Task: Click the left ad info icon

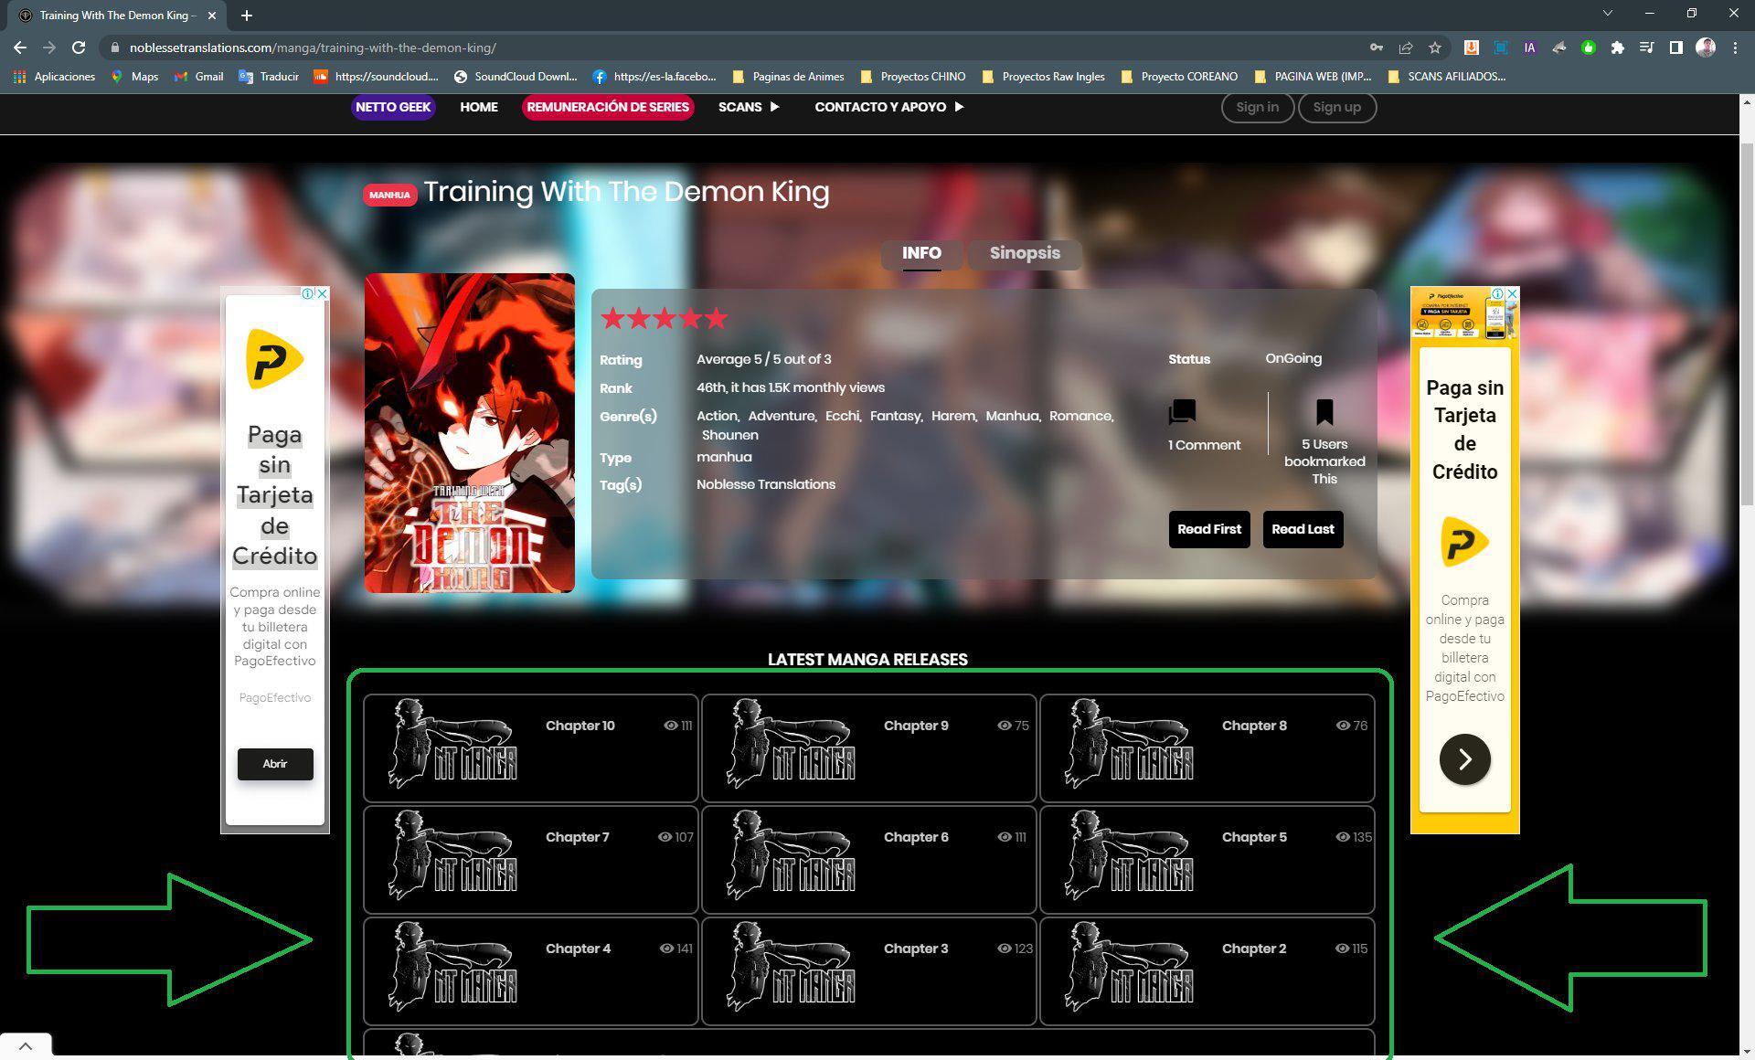Action: (308, 293)
